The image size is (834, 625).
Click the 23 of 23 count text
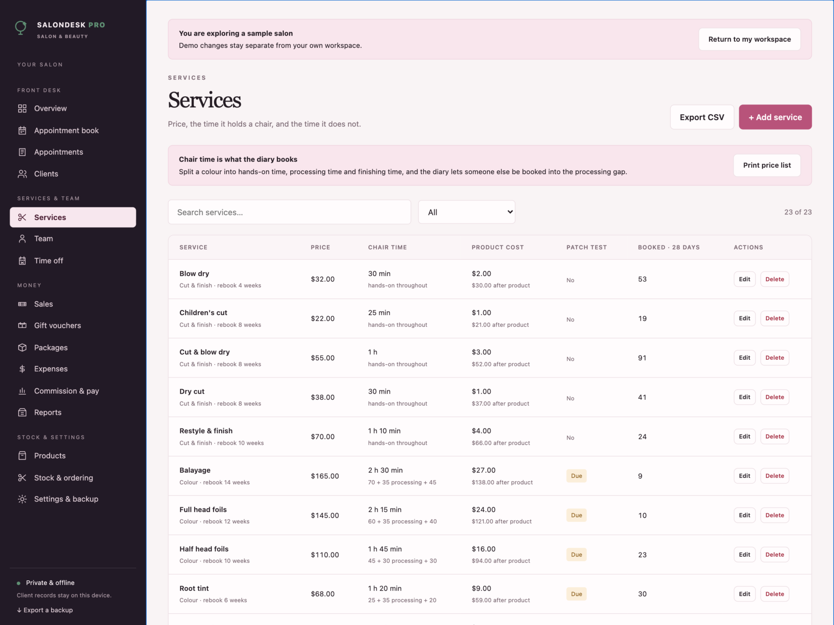click(x=798, y=212)
